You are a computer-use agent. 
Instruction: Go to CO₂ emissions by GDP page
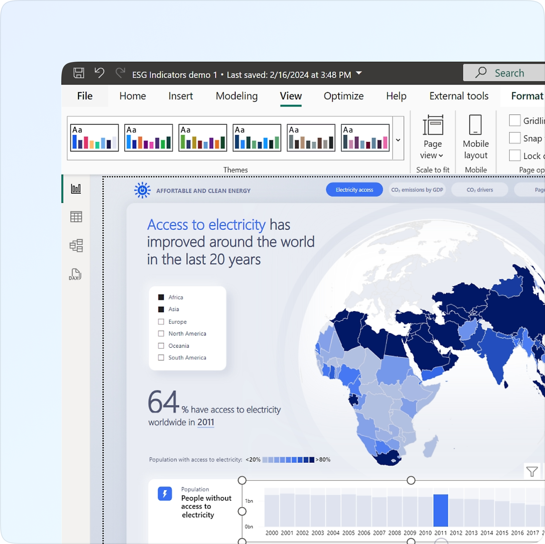417,190
